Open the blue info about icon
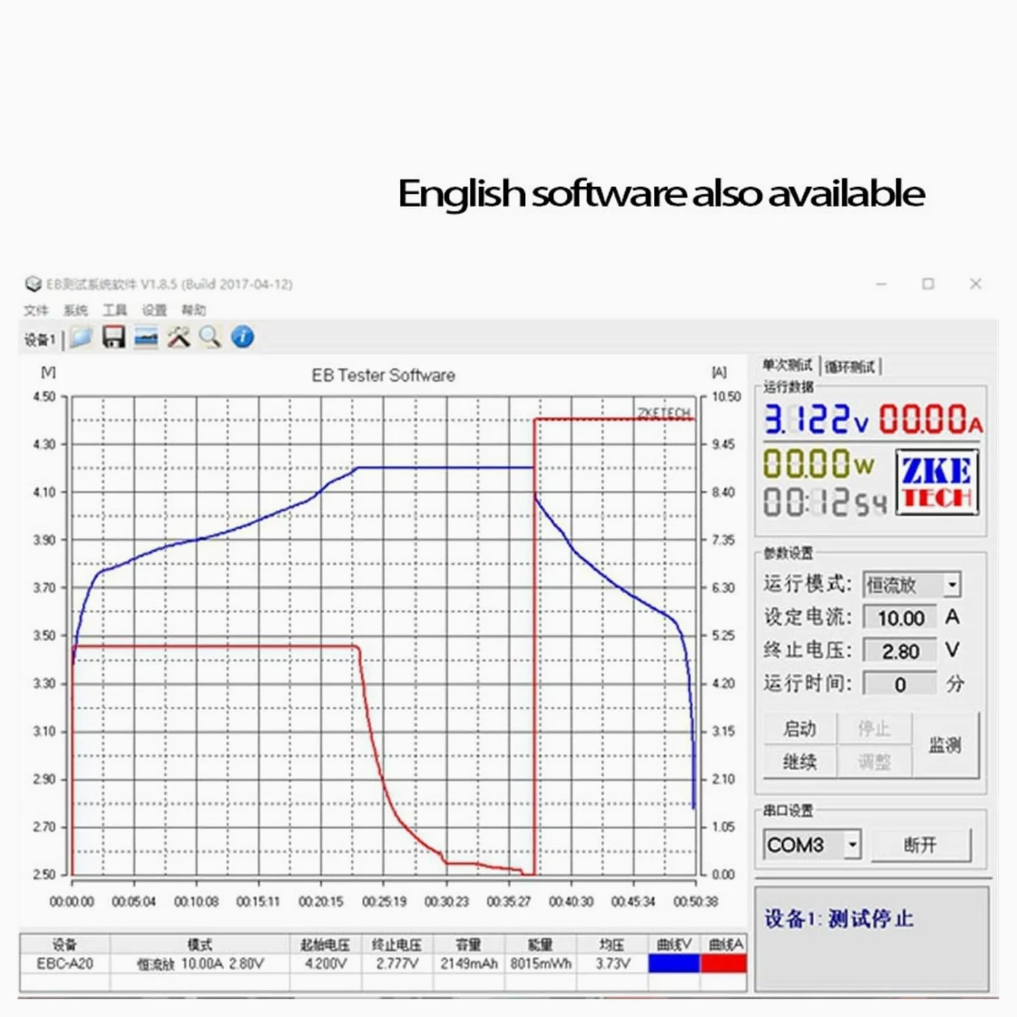The image size is (1017, 1017). click(243, 338)
